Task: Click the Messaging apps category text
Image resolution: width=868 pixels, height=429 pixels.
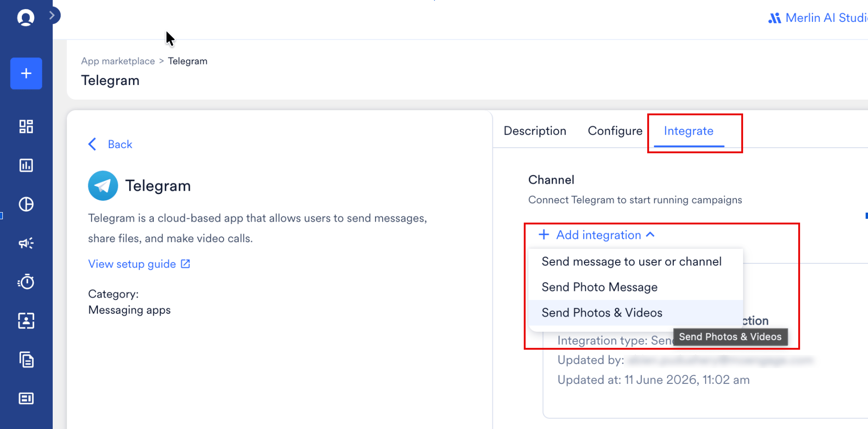Action: [129, 310]
